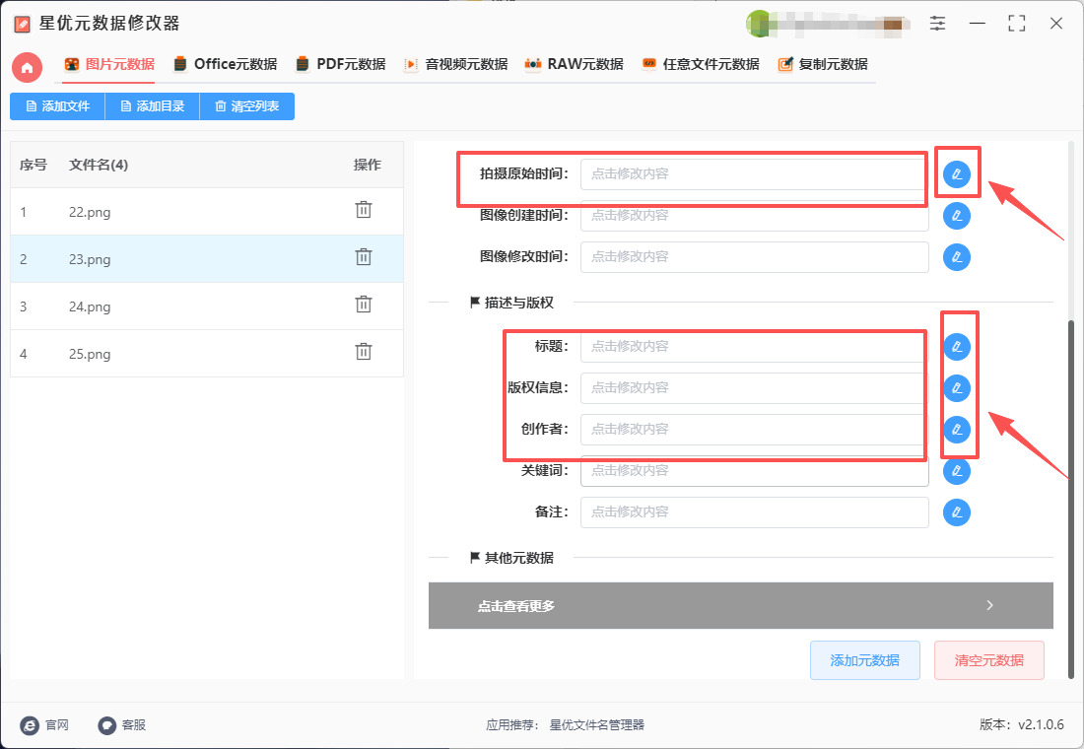Open the 音视频元数据 tab

point(456,64)
